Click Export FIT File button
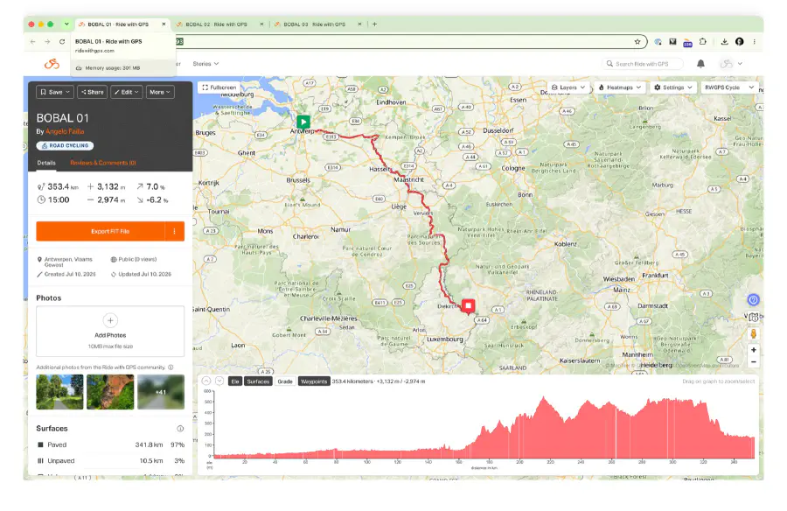 (x=101, y=232)
